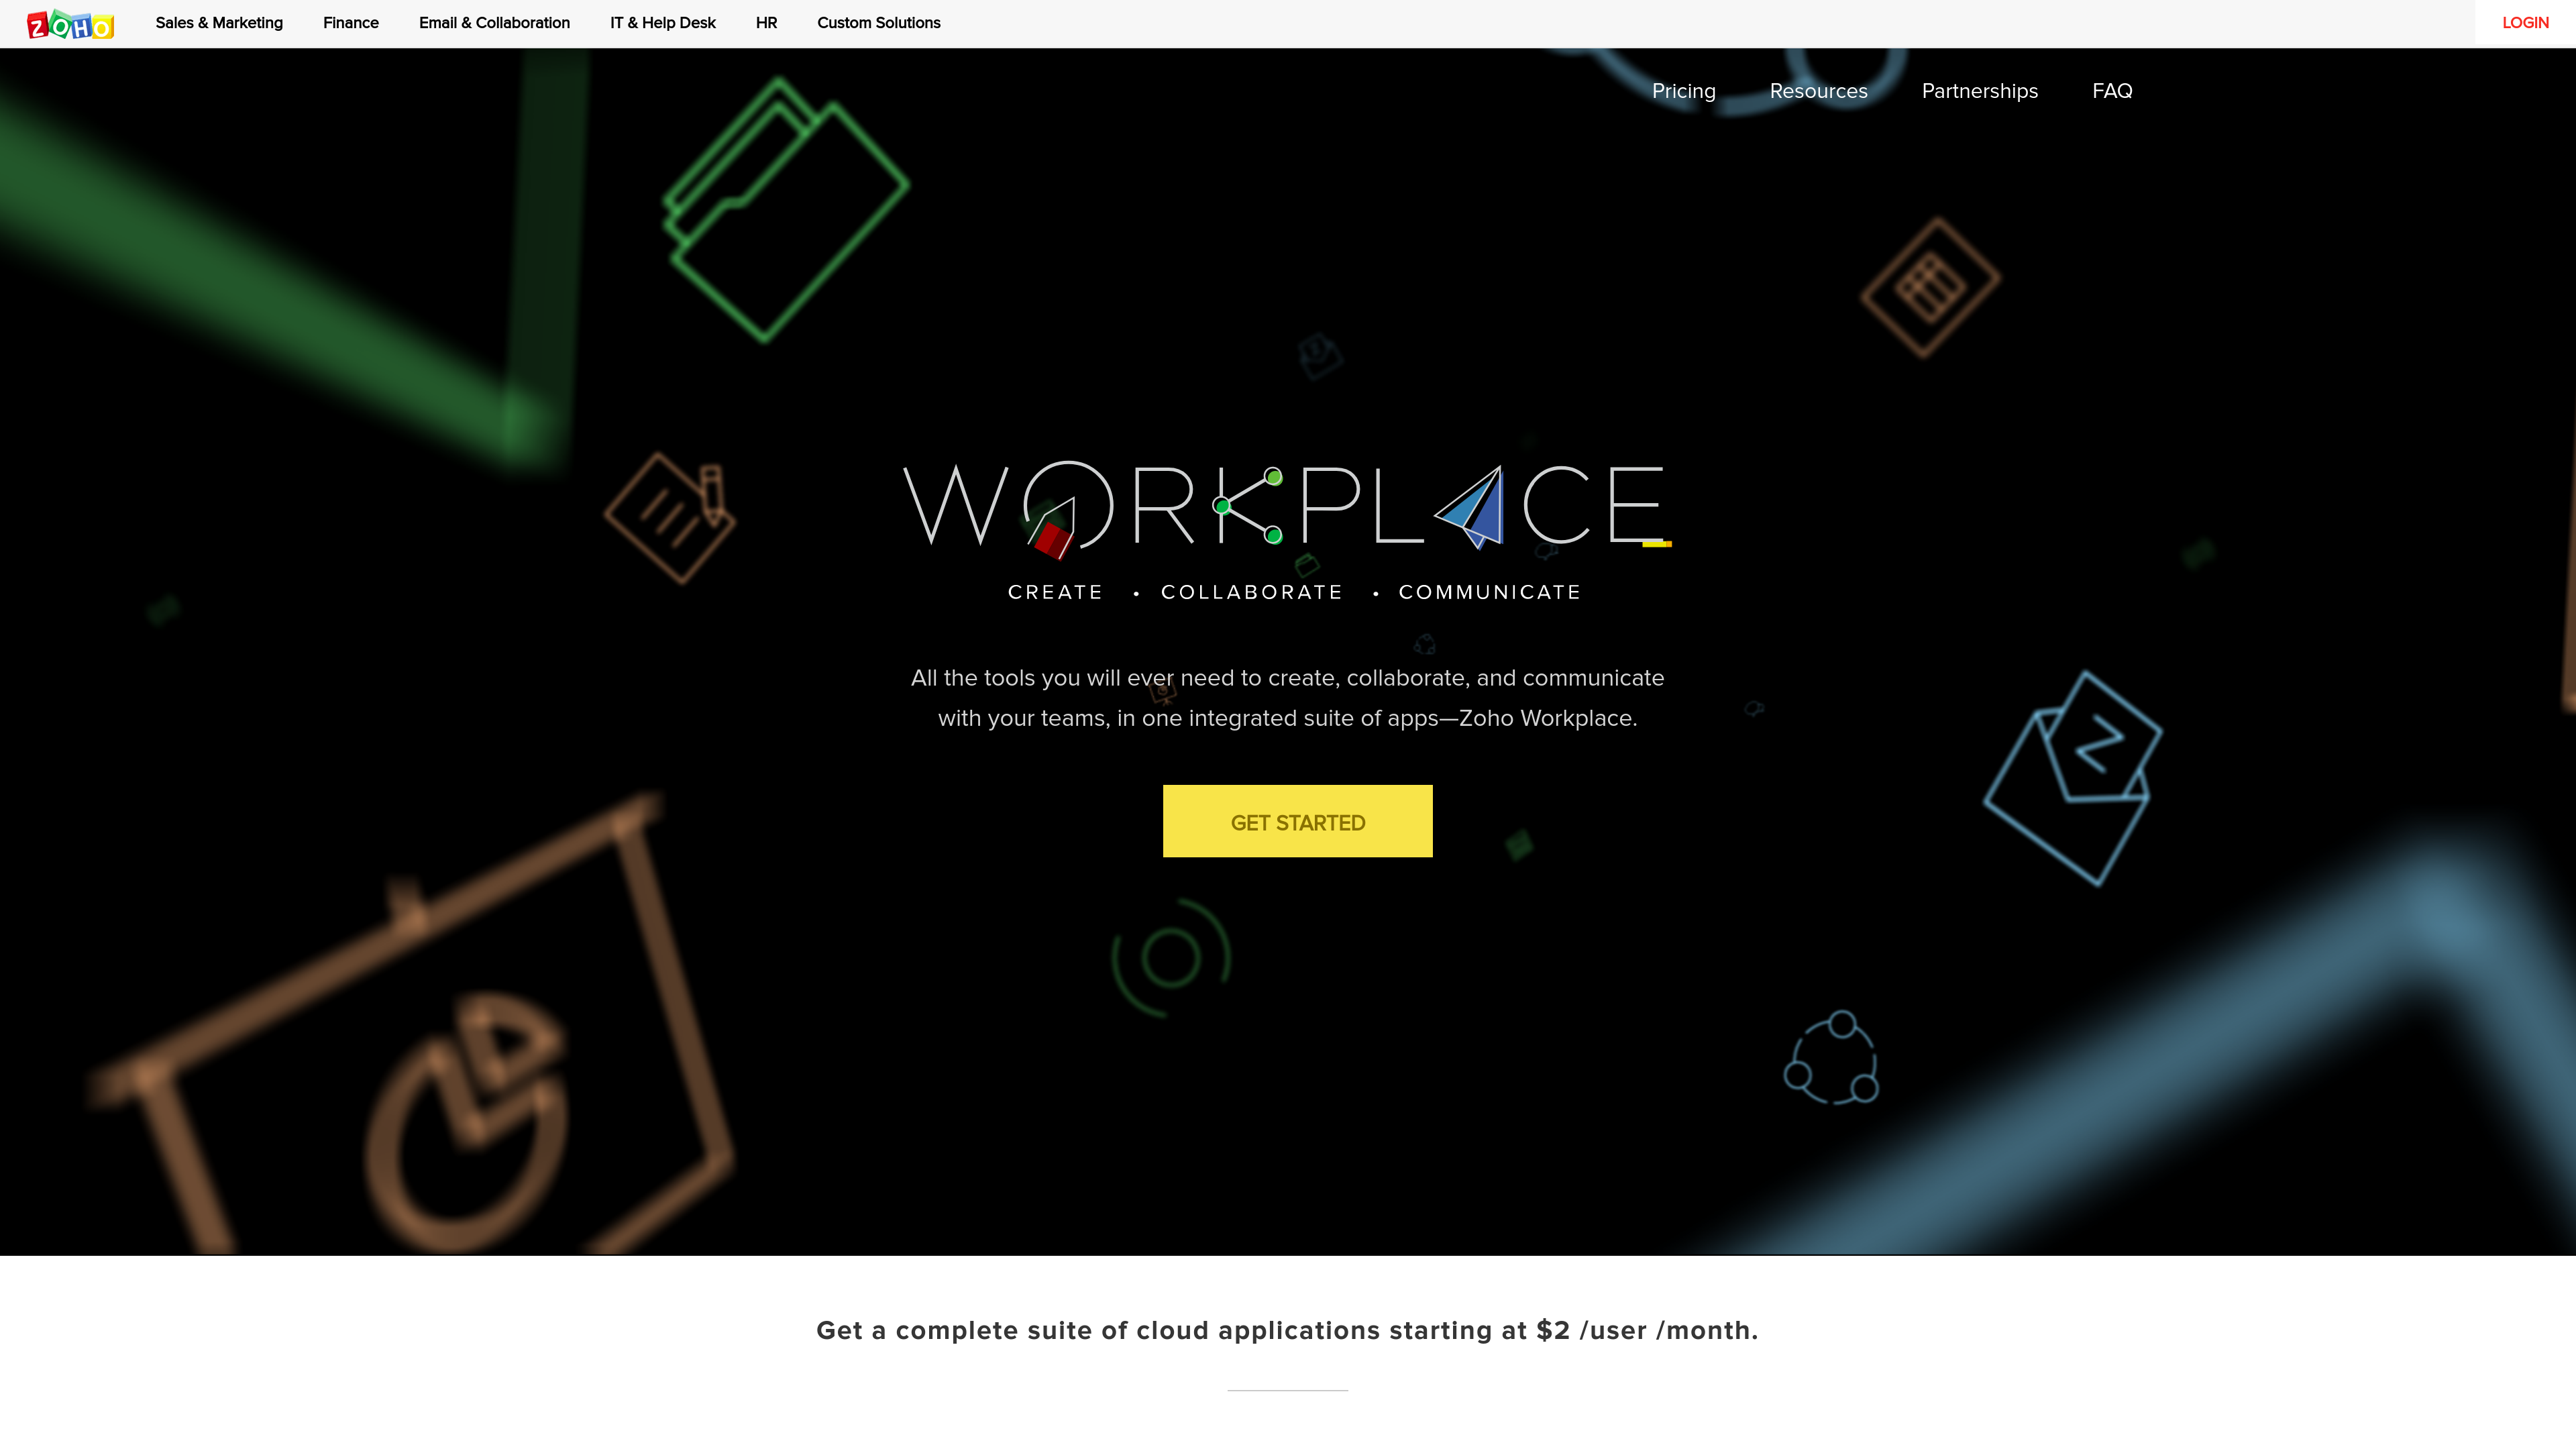Click the orange notepad with pencil icon
This screenshot has width=2576, height=1449.
click(671, 517)
